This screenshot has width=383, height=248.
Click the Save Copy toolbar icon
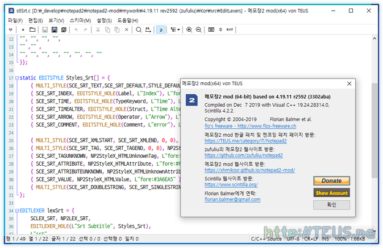click(x=64, y=30)
